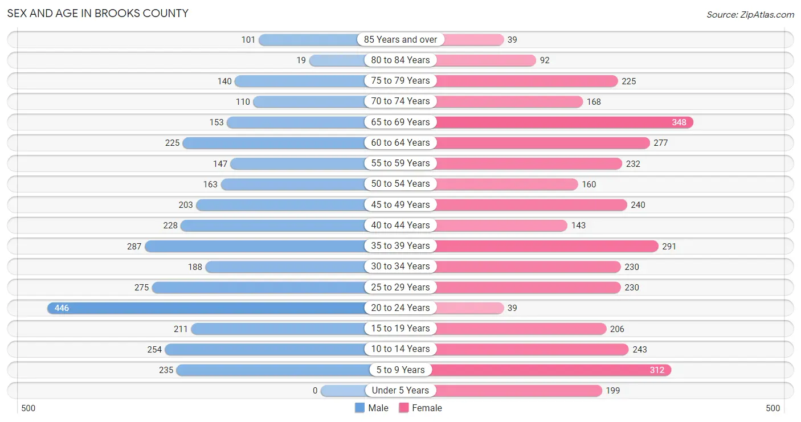Click the Female legend label

(427, 408)
